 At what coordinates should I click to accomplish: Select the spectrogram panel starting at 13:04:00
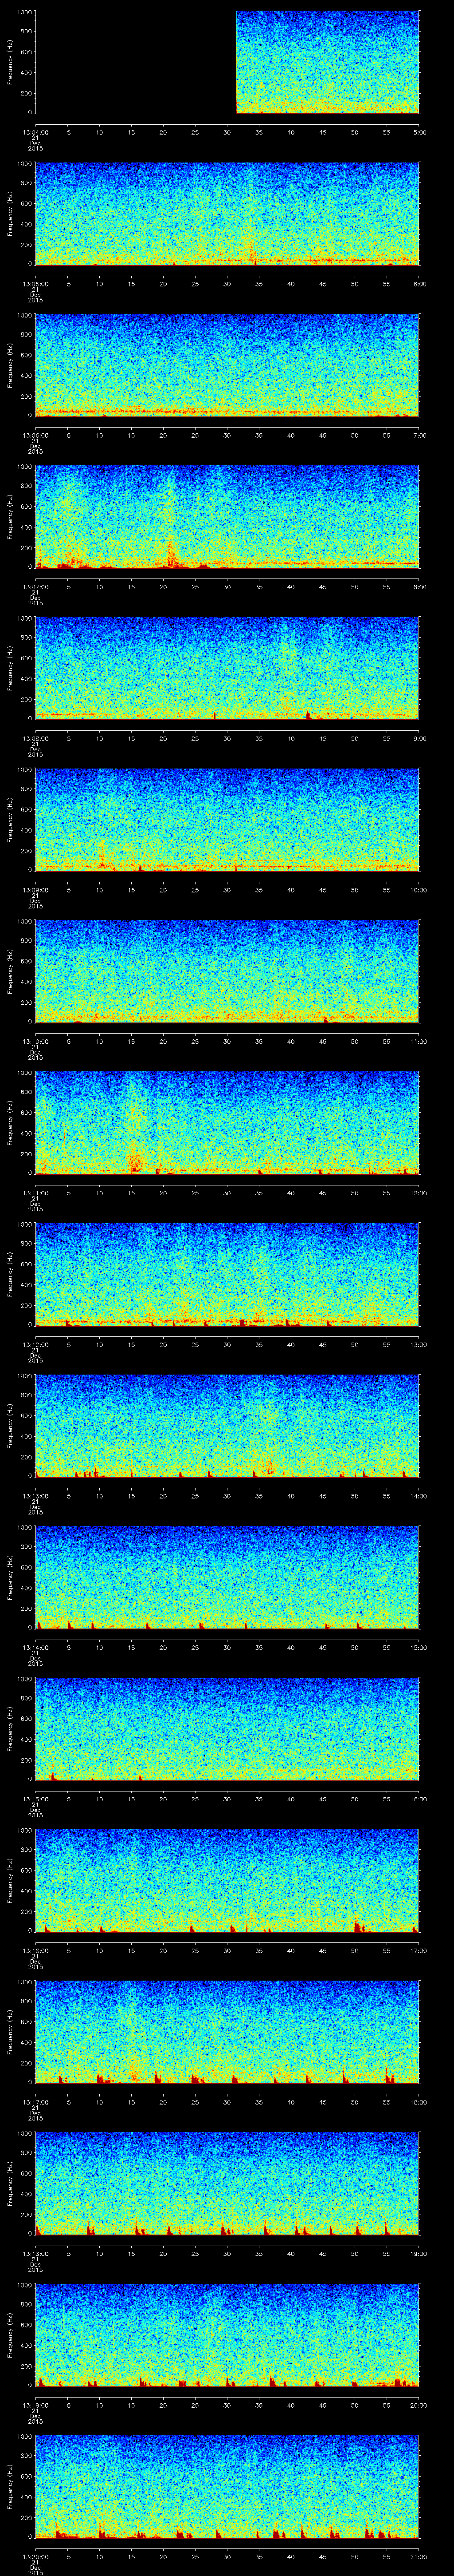pyautogui.click(x=227, y=62)
